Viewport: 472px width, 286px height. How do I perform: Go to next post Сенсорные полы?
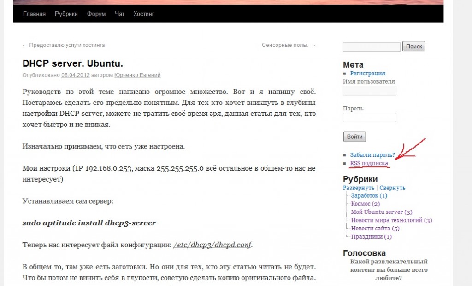pyautogui.click(x=289, y=45)
